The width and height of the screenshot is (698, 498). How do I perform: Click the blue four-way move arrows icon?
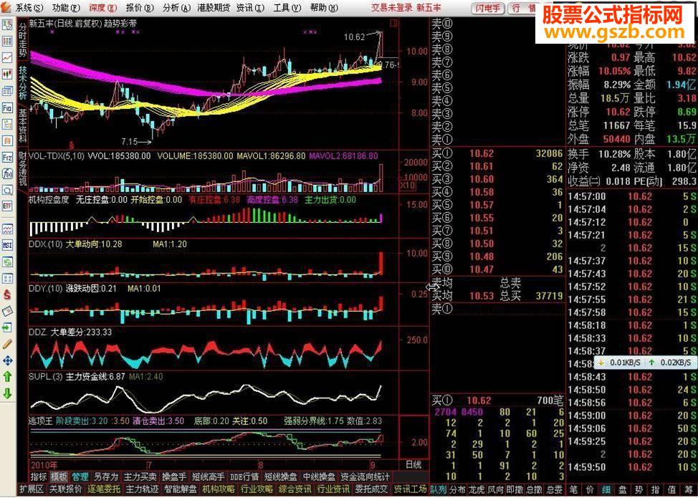(x=7, y=360)
